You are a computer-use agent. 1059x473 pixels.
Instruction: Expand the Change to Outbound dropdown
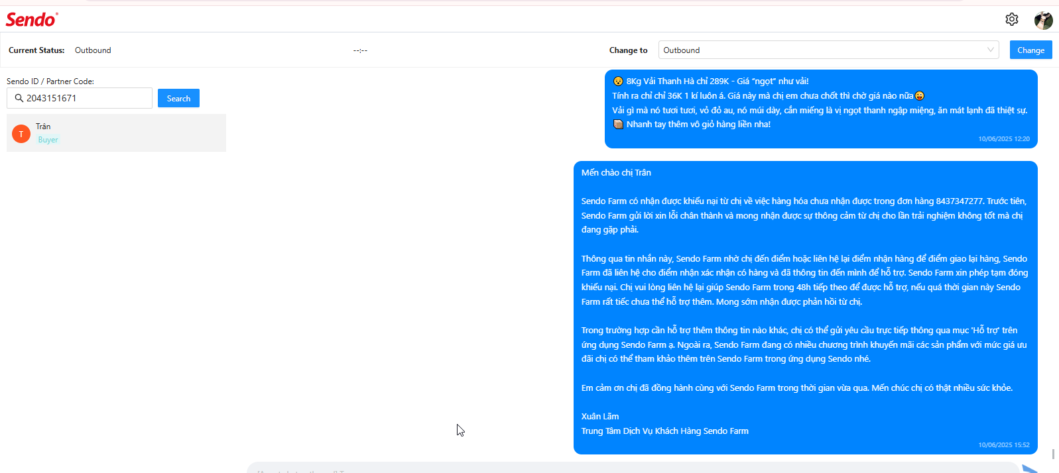point(828,50)
